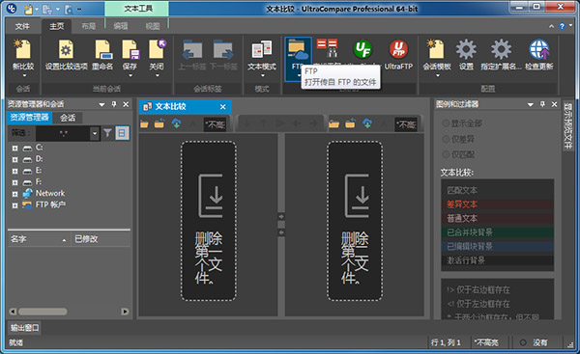Click the cloud download icon in left pane toolbar
Viewport: 580px width, 354px height.
click(177, 123)
